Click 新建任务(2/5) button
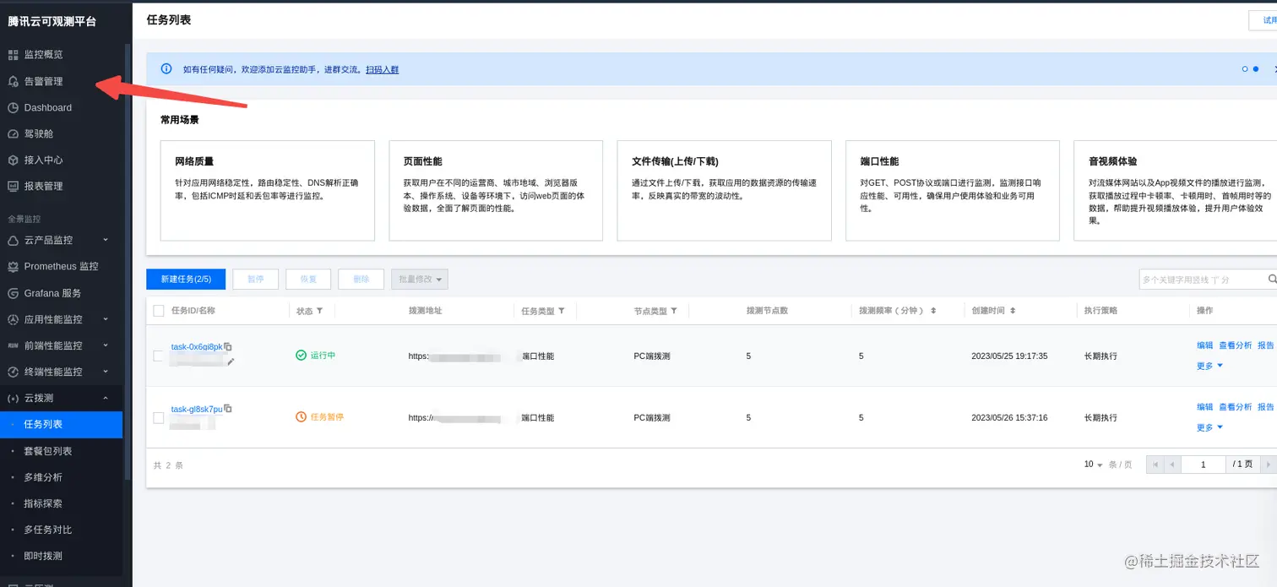The image size is (1277, 587). (x=186, y=279)
